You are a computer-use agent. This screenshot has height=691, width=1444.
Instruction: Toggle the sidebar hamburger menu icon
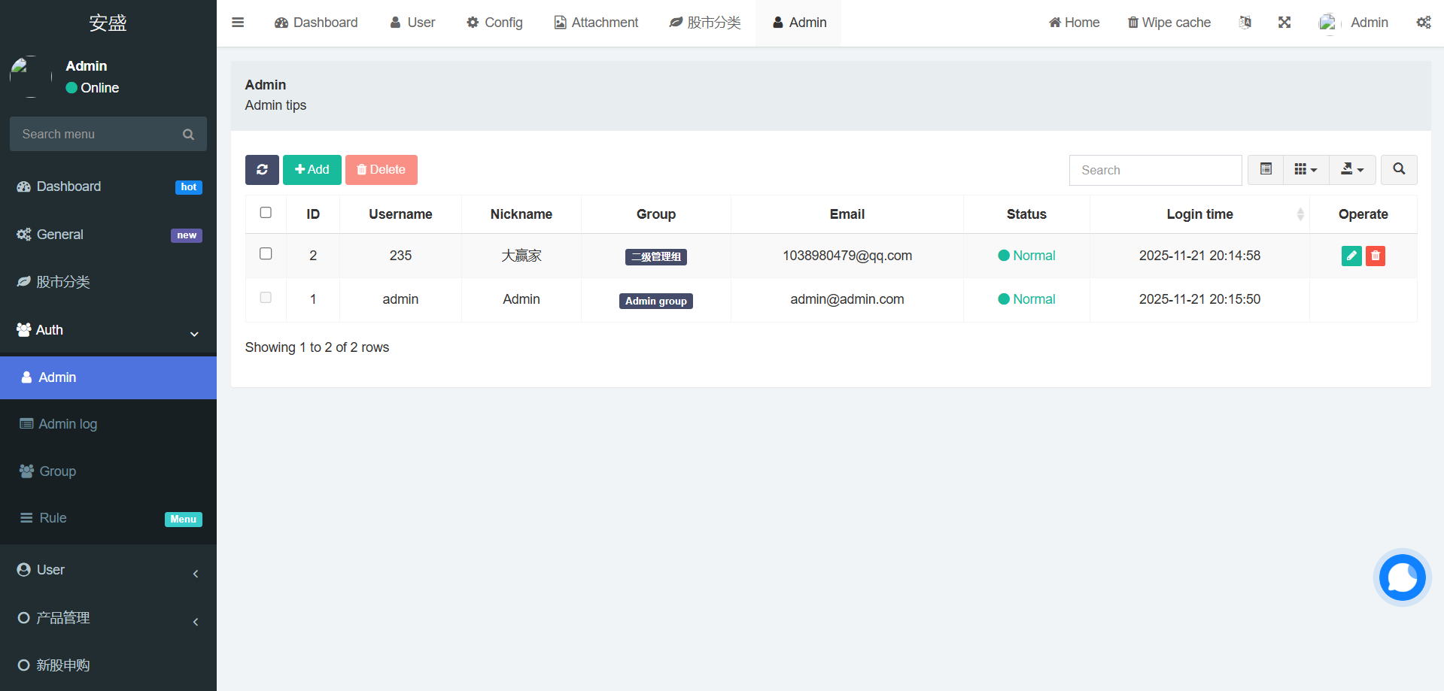pyautogui.click(x=238, y=23)
